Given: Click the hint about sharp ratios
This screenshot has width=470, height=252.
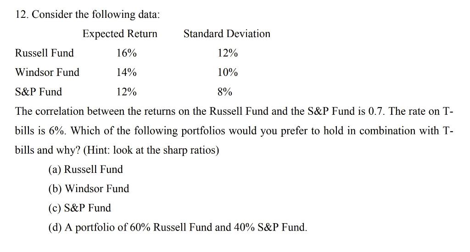Looking at the screenshot, I should pos(151,150).
